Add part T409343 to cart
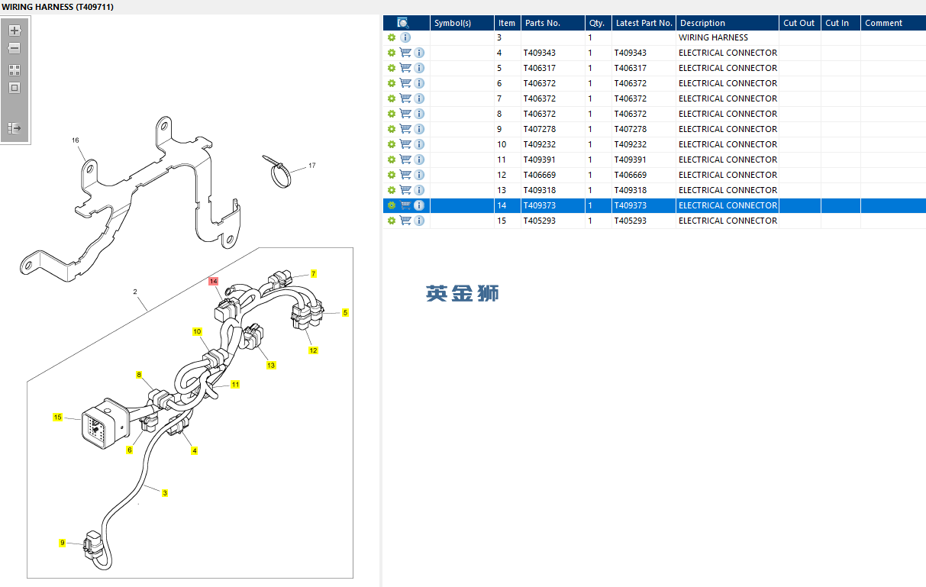This screenshot has height=587, width=926. click(x=405, y=53)
